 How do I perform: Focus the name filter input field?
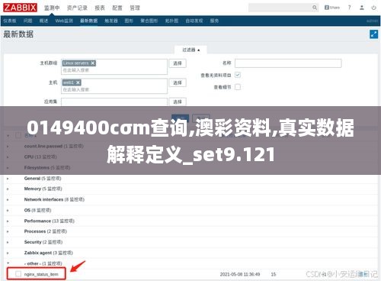[288, 63]
